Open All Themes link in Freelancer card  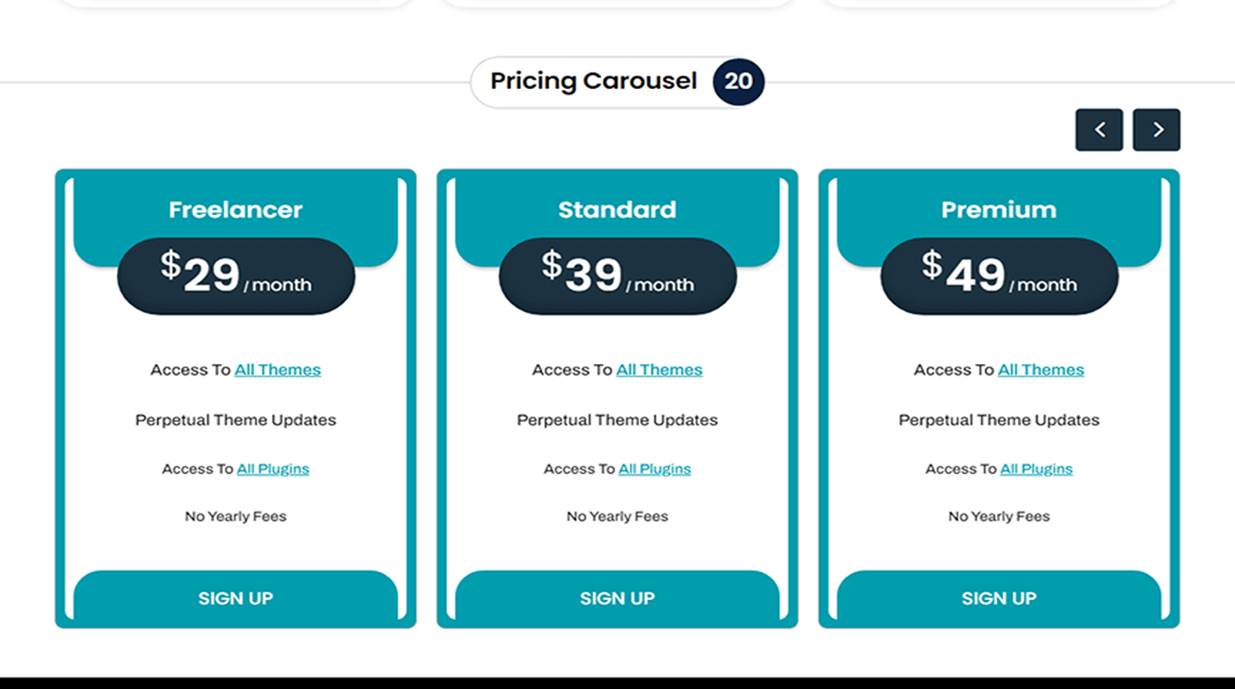pyautogui.click(x=278, y=370)
